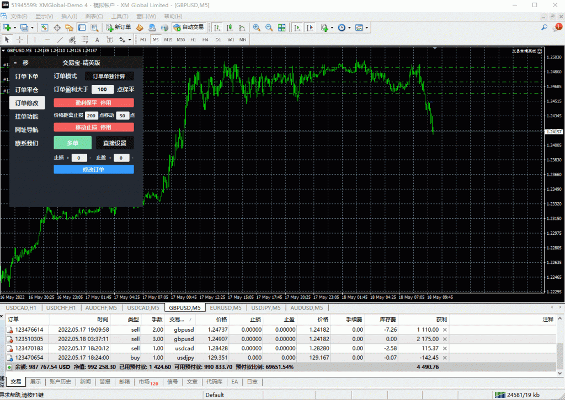This screenshot has width=565, height=400.
Task: Select the text label 'A' tool
Action: coord(97,40)
